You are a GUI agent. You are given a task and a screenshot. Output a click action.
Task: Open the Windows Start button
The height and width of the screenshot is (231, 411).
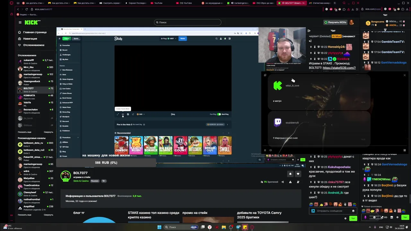click(x=159, y=227)
